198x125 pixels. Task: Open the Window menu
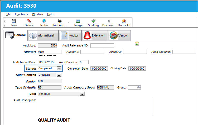coord(37,14)
